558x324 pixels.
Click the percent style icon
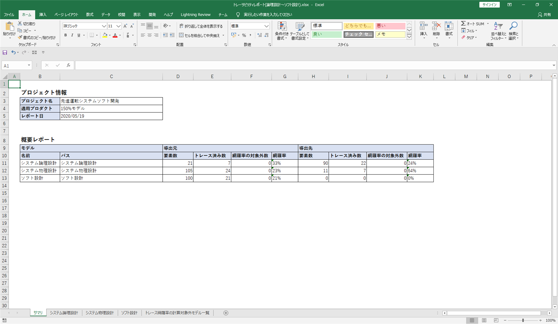tap(244, 35)
